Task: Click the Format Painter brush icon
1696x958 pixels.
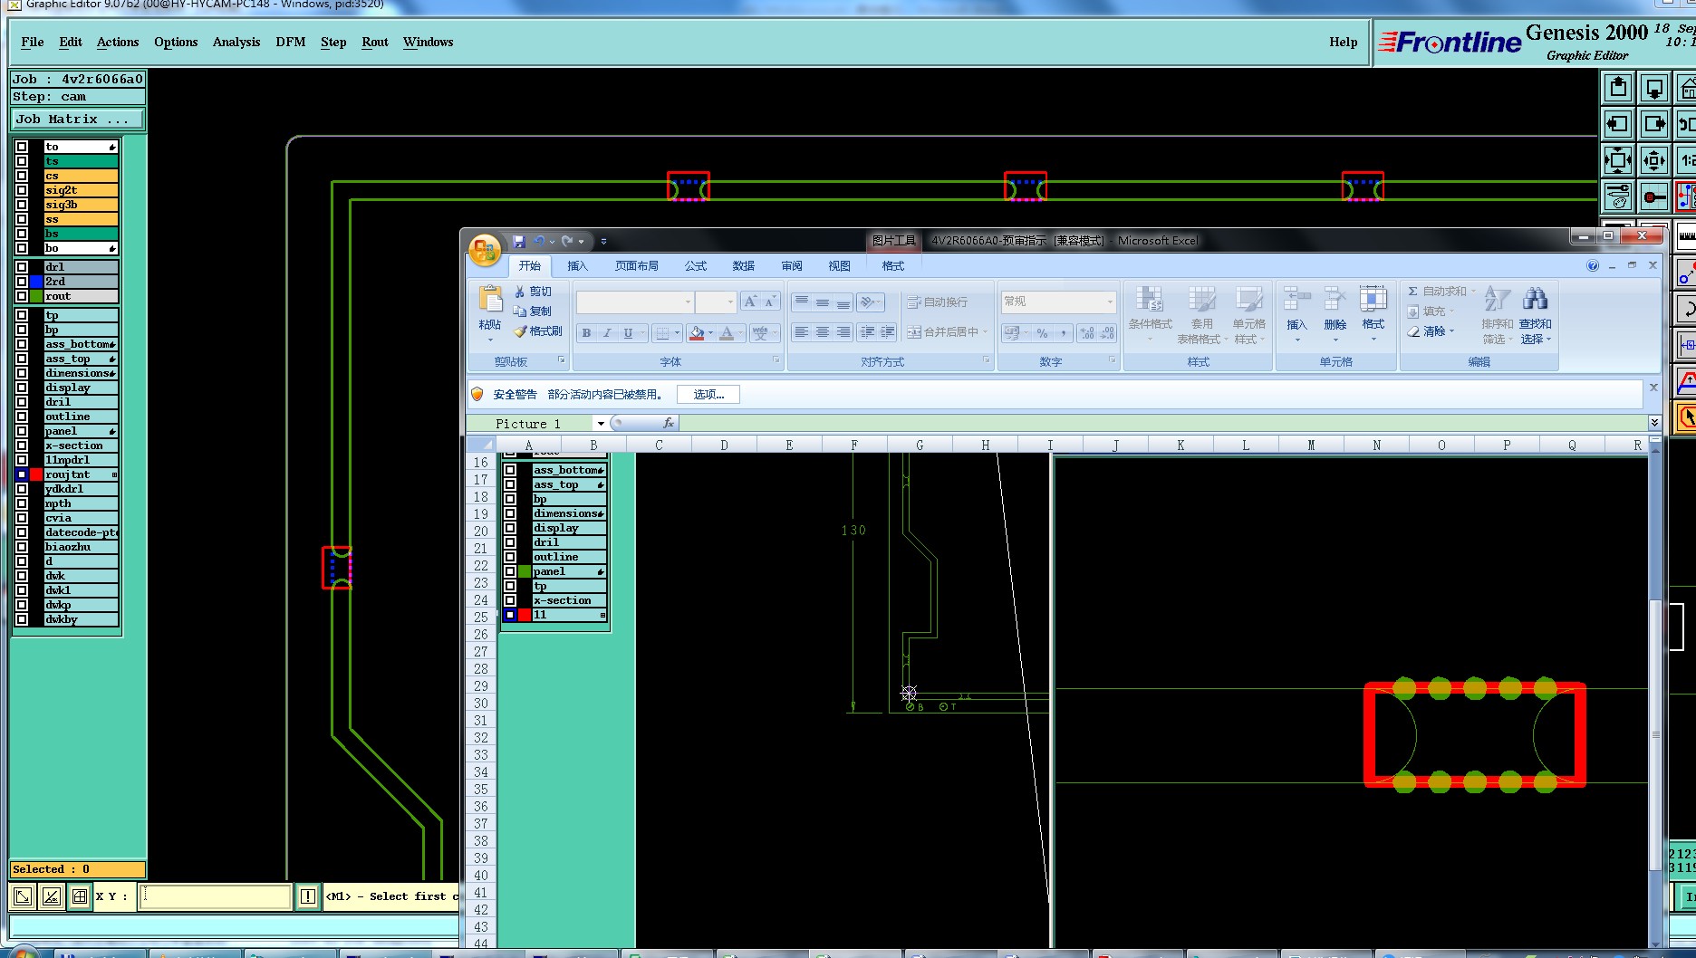Action: coord(520,331)
